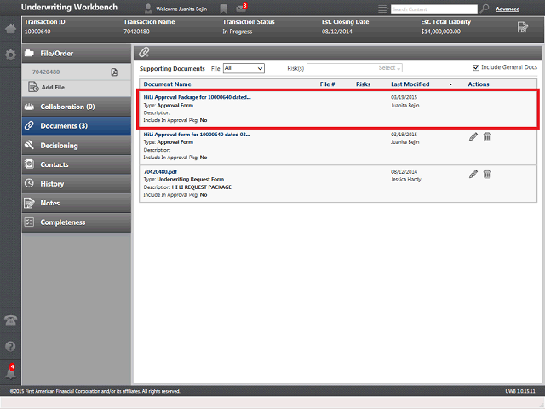
Task: Click the File # column header
Action: pyautogui.click(x=327, y=84)
